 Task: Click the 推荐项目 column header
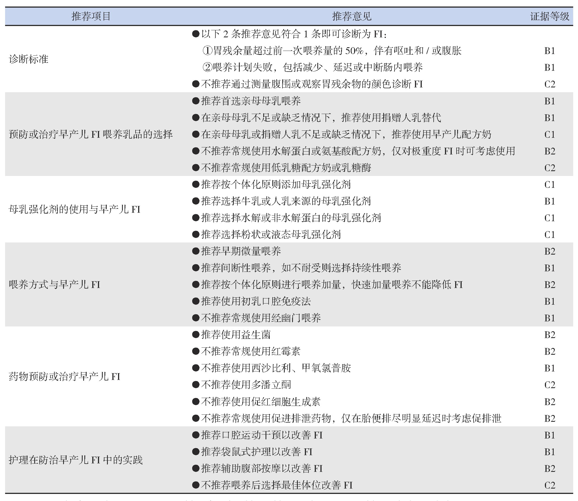91,16
